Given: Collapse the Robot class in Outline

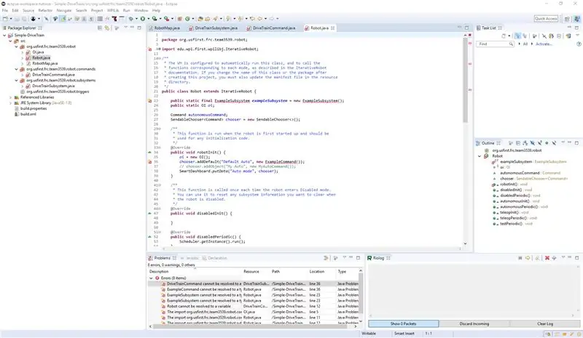Looking at the screenshot, I should [x=480, y=156].
